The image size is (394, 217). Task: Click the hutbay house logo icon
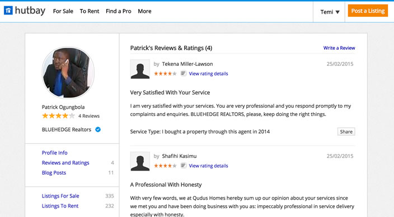pyautogui.click(x=8, y=11)
